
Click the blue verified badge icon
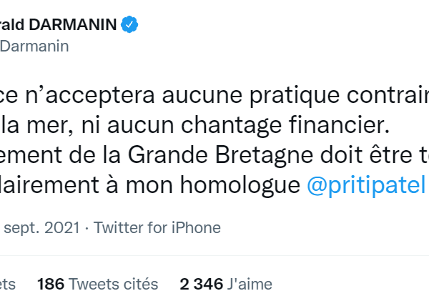tap(129, 25)
